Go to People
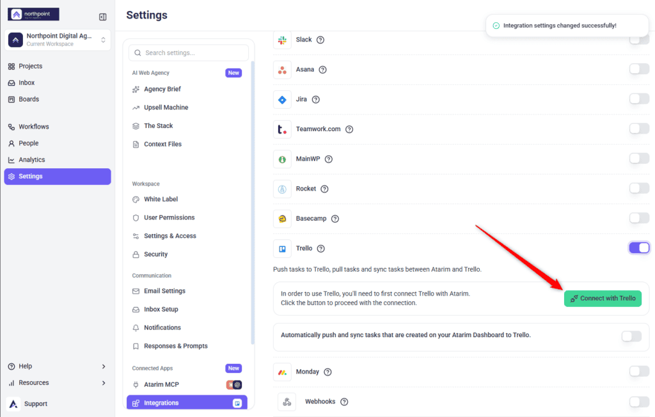Viewport: 655px width, 417px height. coord(58,143)
